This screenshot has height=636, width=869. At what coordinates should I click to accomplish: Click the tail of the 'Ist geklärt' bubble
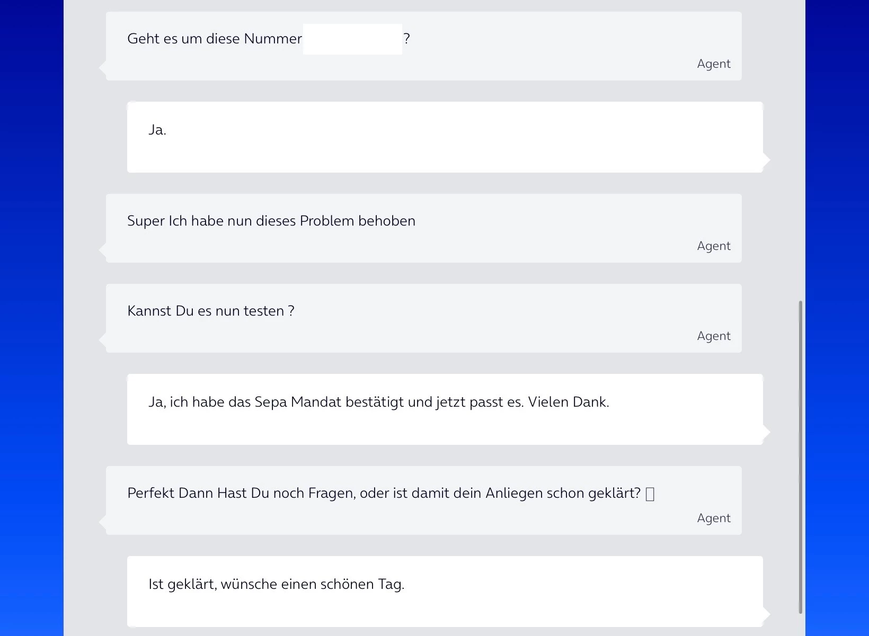(x=766, y=614)
